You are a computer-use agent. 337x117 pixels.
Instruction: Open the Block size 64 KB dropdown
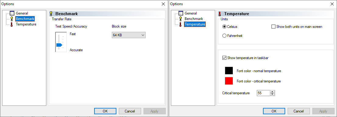click(129, 35)
